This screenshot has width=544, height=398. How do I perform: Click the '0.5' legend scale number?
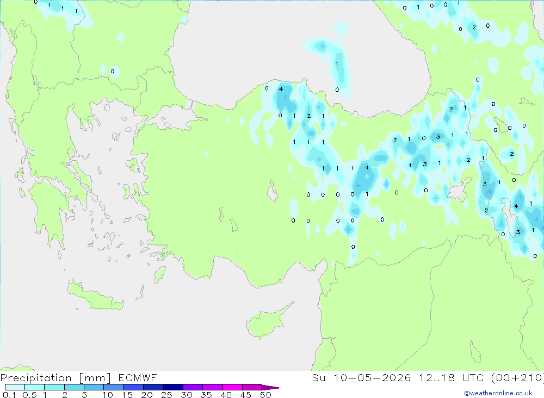[29, 395]
